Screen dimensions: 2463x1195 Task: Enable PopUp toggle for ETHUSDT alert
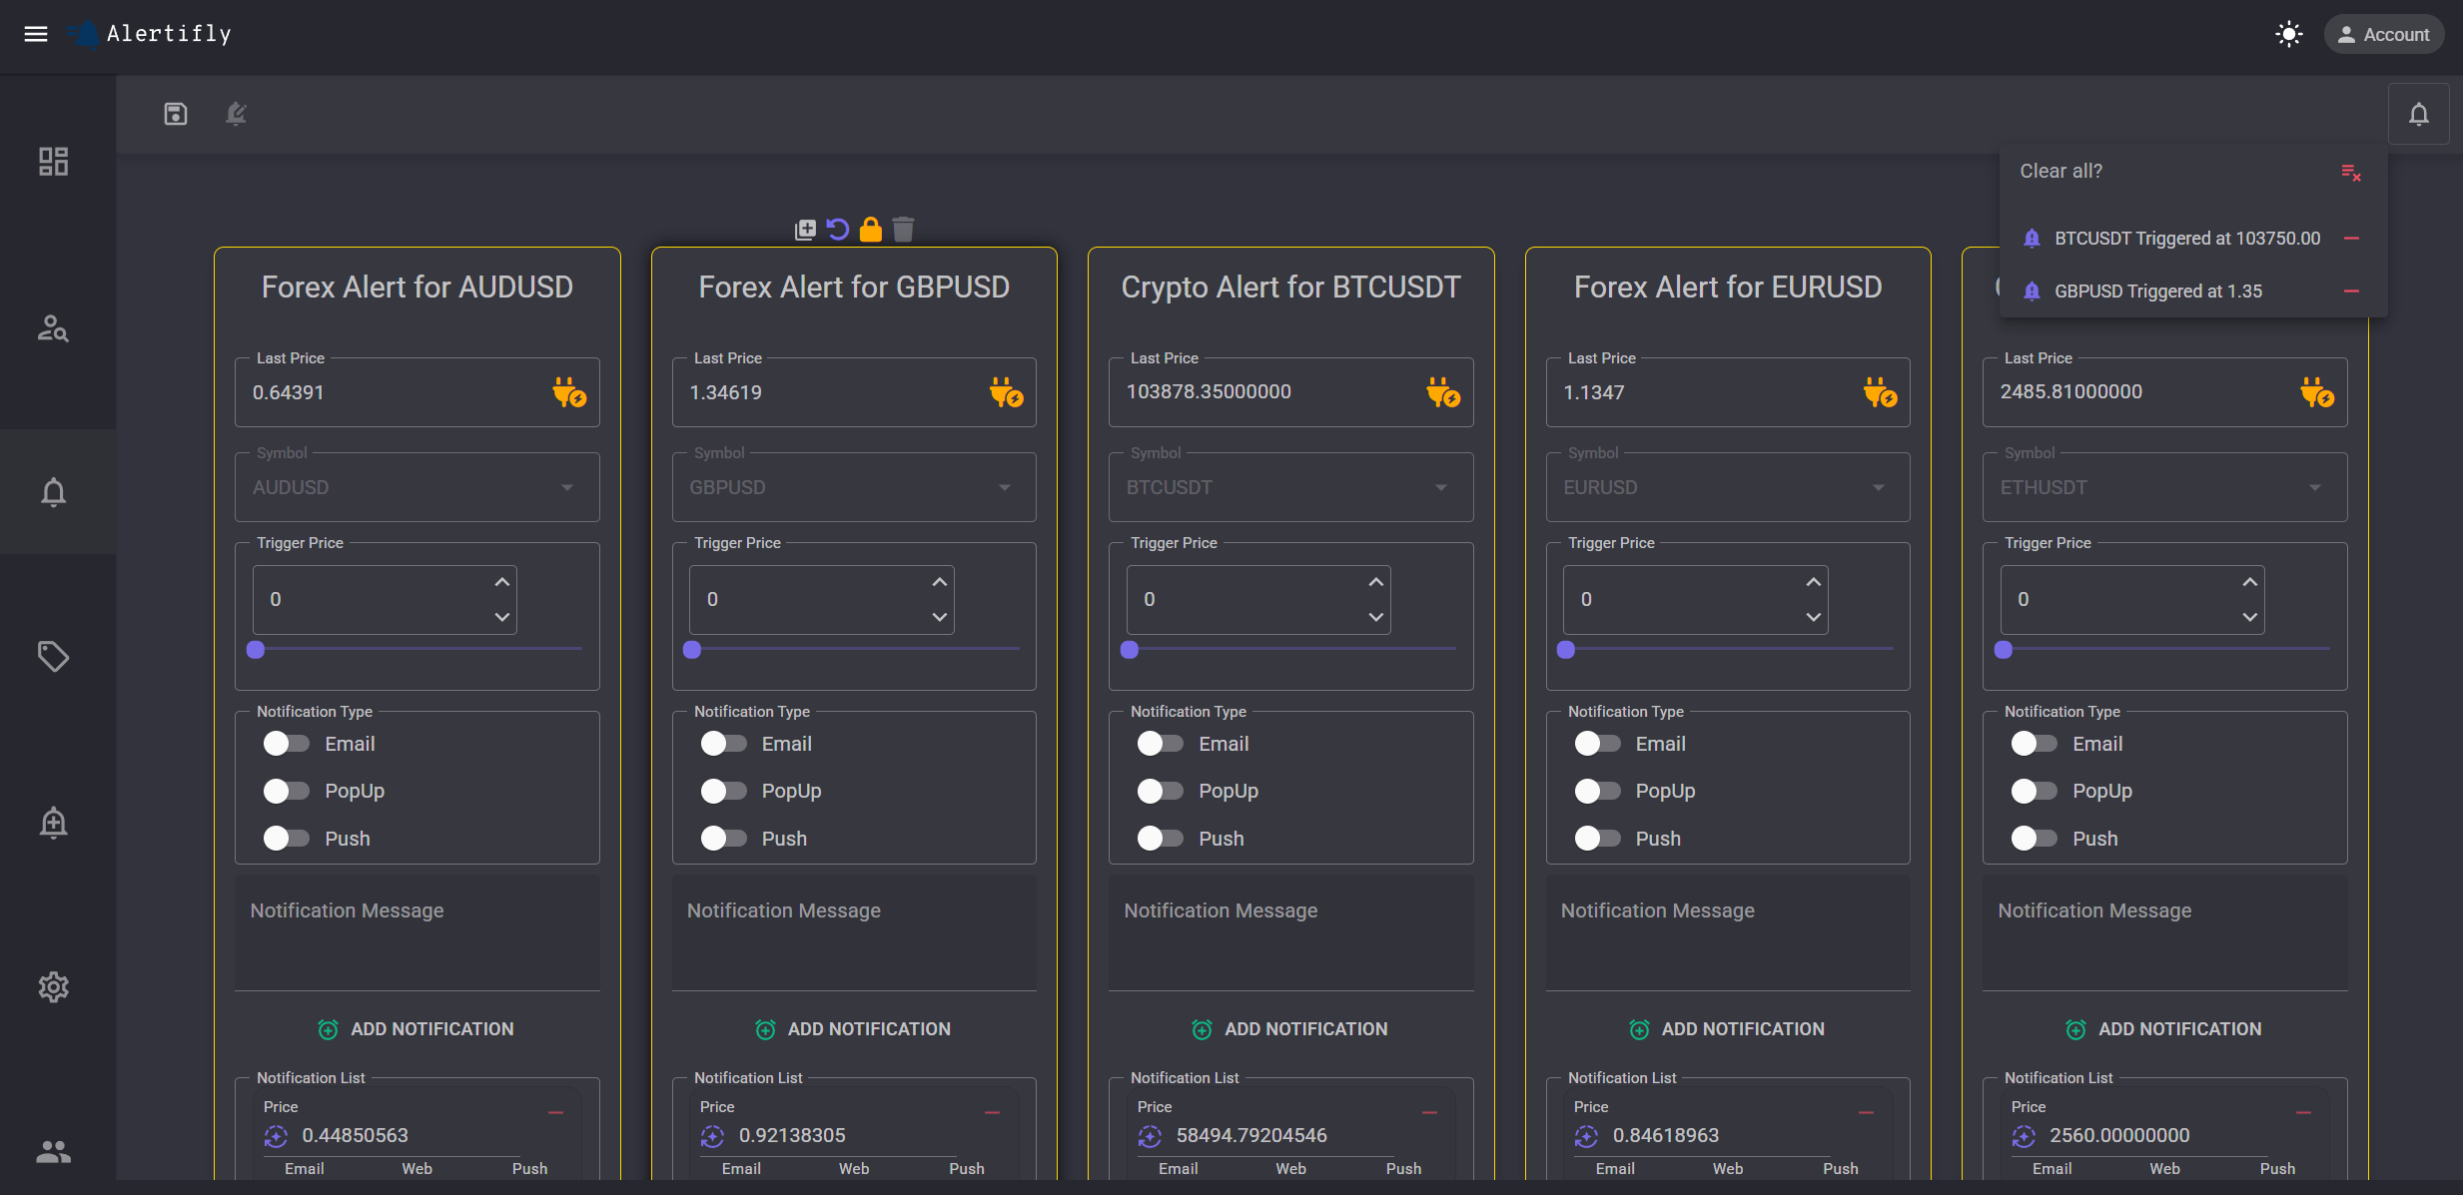pos(2035,791)
